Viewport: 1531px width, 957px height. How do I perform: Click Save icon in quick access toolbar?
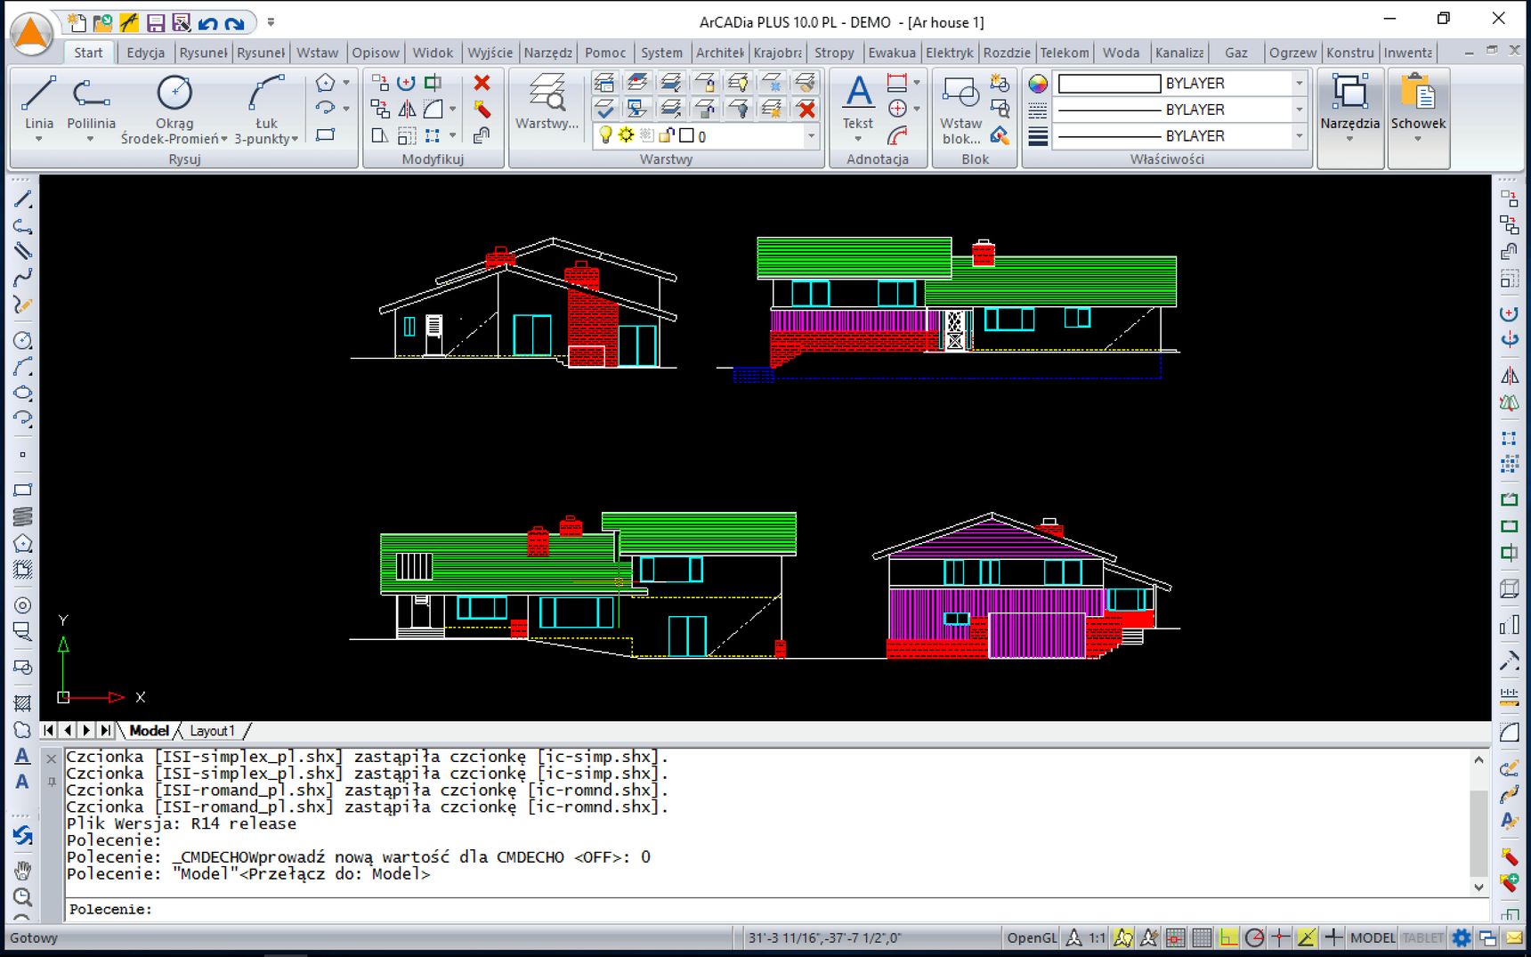(155, 23)
